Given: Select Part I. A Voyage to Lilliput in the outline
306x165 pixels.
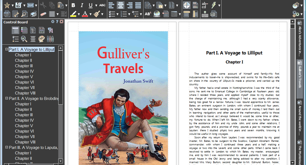Looking at the screenshot, I should pos(32,49).
